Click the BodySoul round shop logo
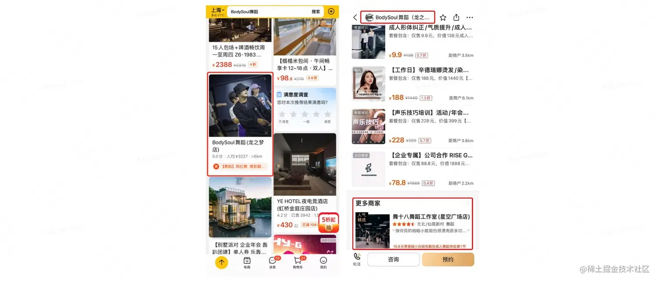658x282 pixels. tap(369, 17)
